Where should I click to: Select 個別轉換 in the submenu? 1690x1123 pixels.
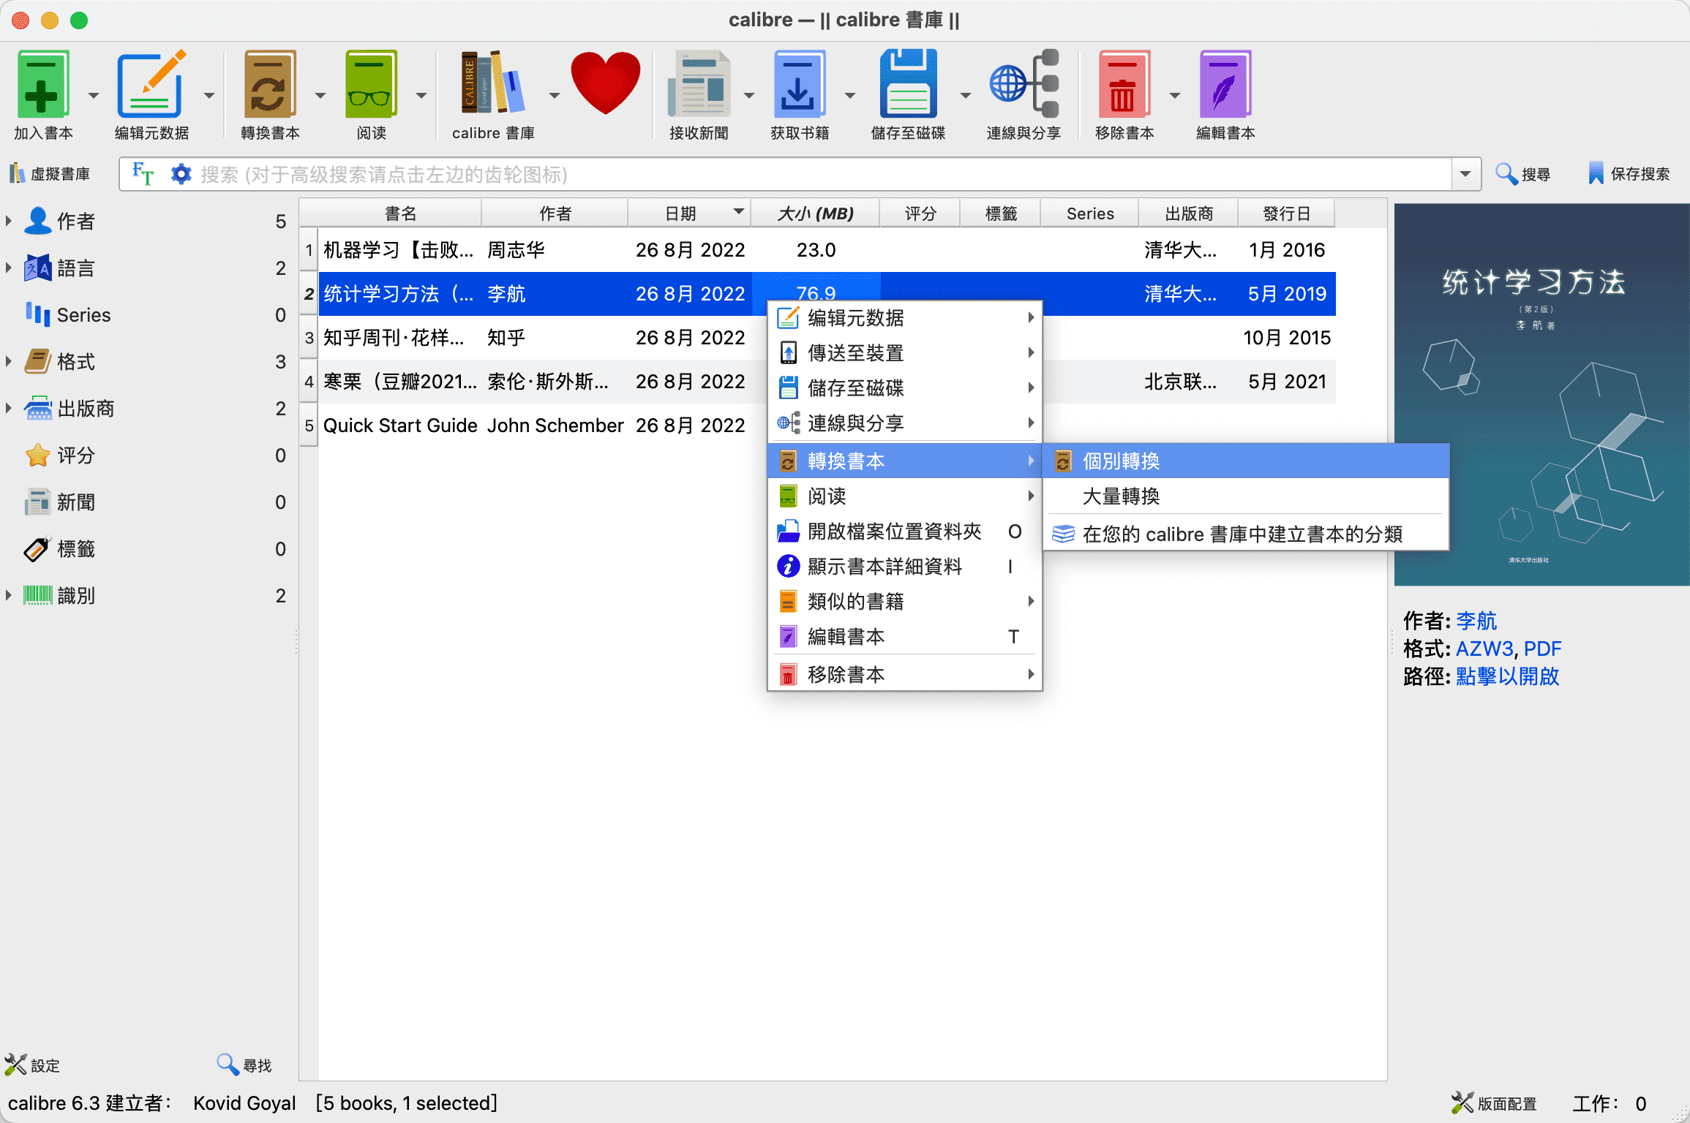pos(1246,461)
